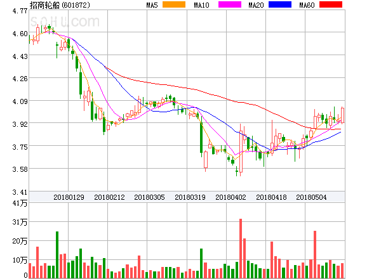Click the 10万 volume axis label
Viewport: 381px width, 279px height.
click(20, 260)
